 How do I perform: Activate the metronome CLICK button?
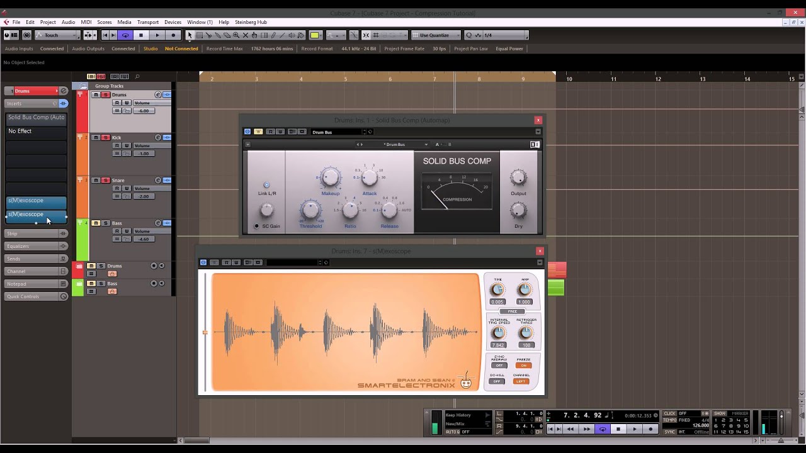669,413
